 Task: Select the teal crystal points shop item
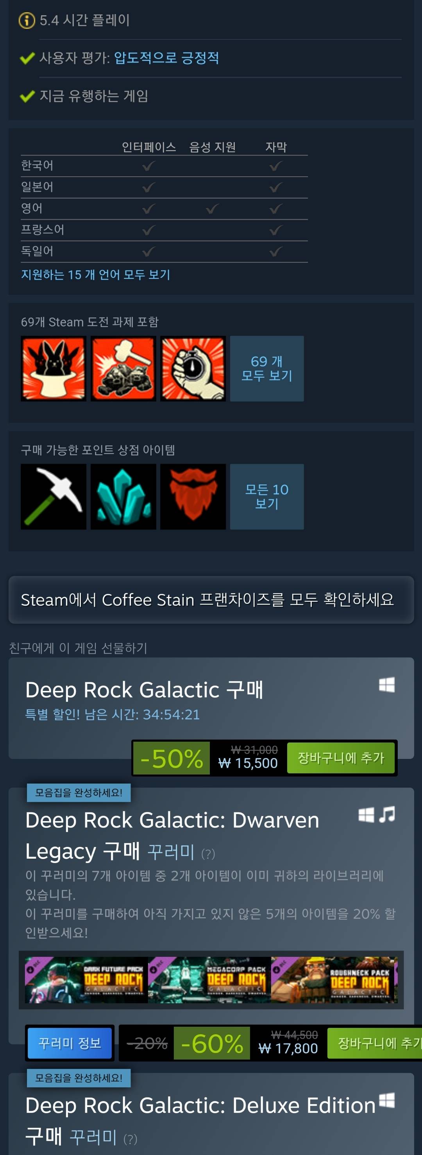click(x=123, y=496)
